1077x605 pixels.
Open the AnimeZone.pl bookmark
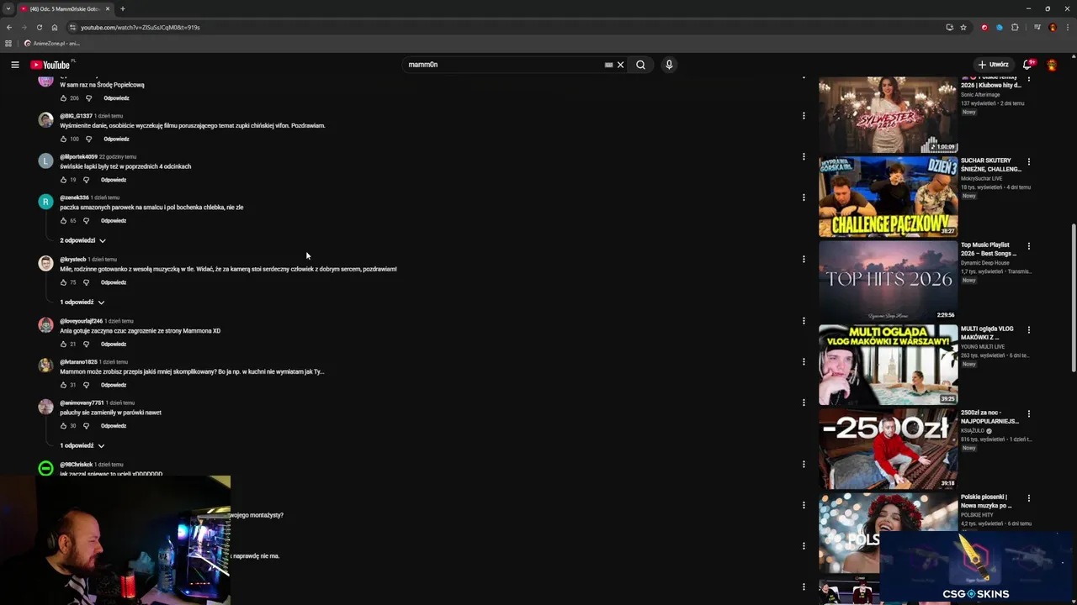click(x=51, y=44)
